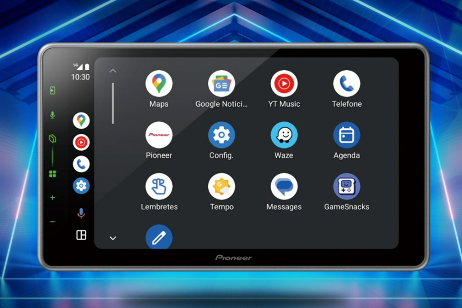The image size is (462, 308).
Task: Launch YT Music from the app grid
Action: (284, 84)
